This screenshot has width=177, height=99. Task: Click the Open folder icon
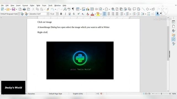[x=8, y=9]
